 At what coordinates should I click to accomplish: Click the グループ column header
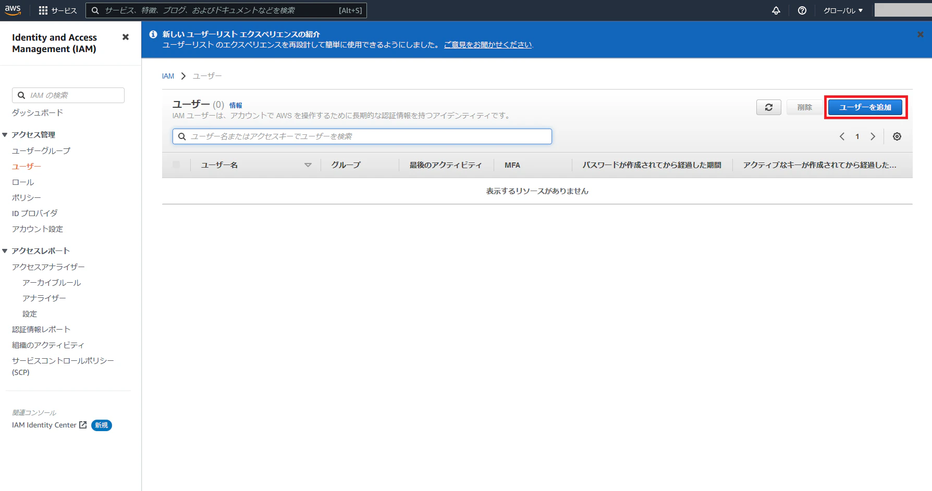[346, 165]
